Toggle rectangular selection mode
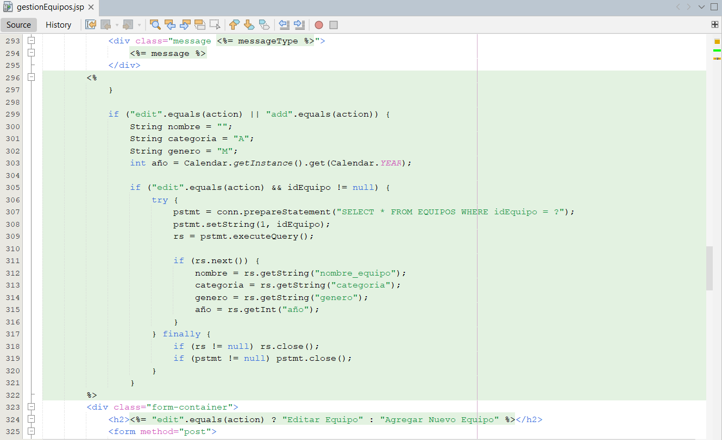Screen dimensions: 722x440 tap(215, 25)
